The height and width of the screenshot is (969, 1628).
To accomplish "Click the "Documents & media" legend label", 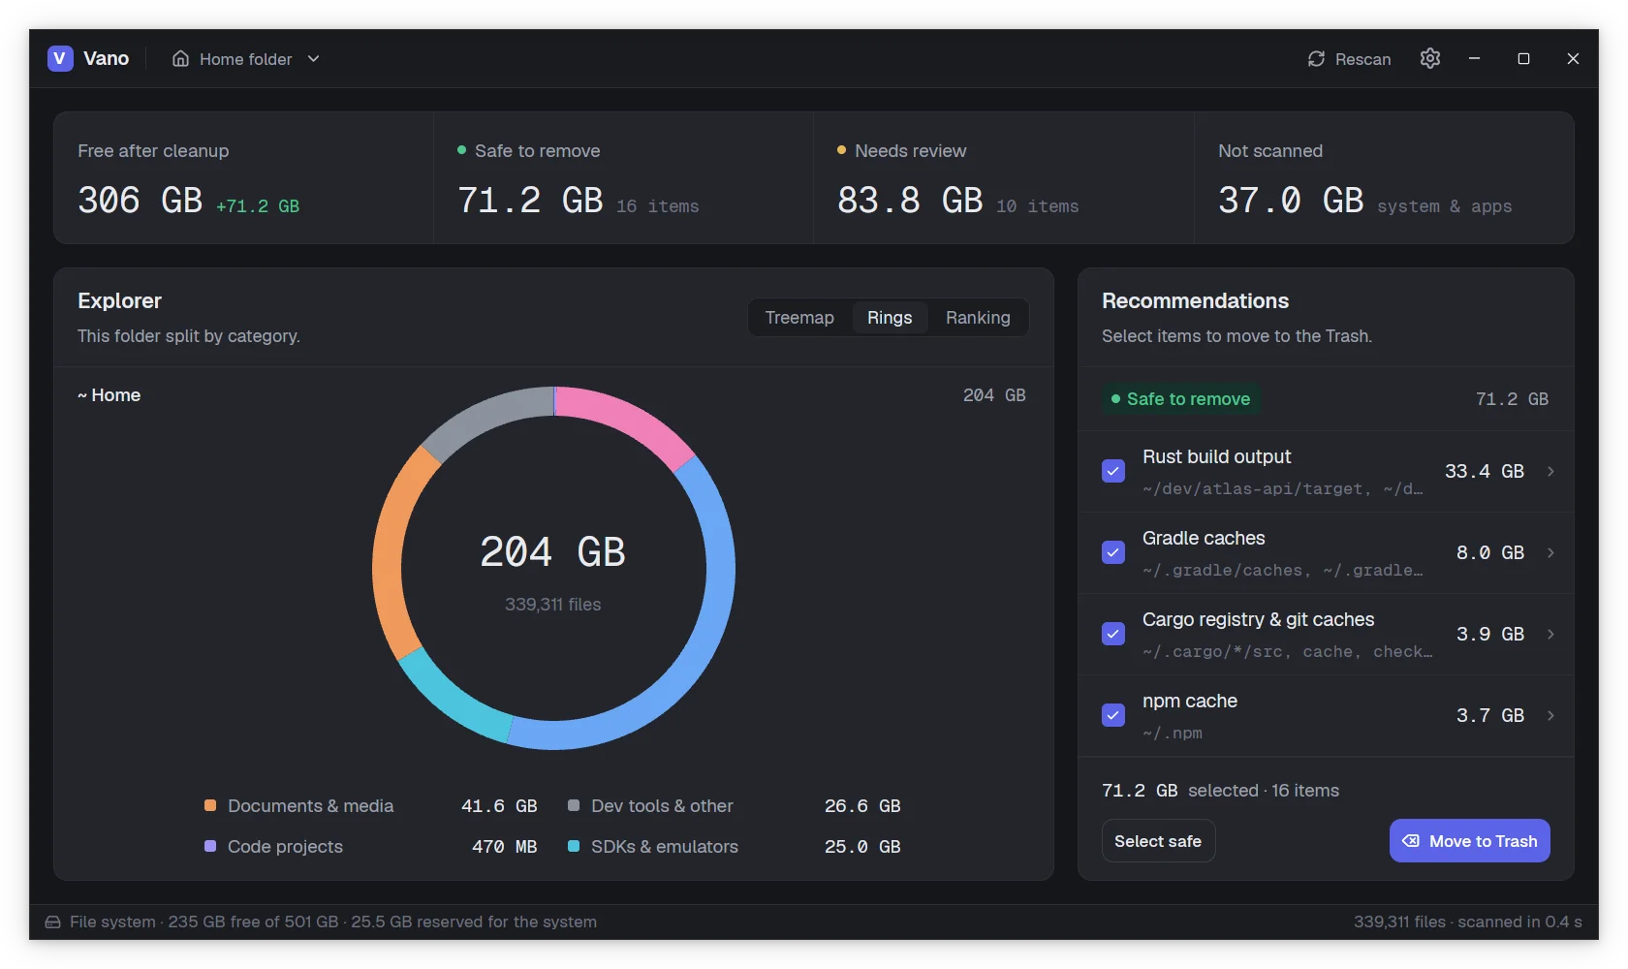I will tap(310, 806).
